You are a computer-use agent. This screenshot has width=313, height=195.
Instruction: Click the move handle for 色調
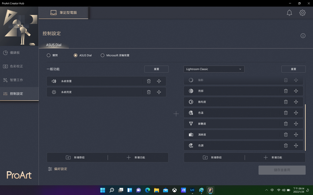pos(296,146)
